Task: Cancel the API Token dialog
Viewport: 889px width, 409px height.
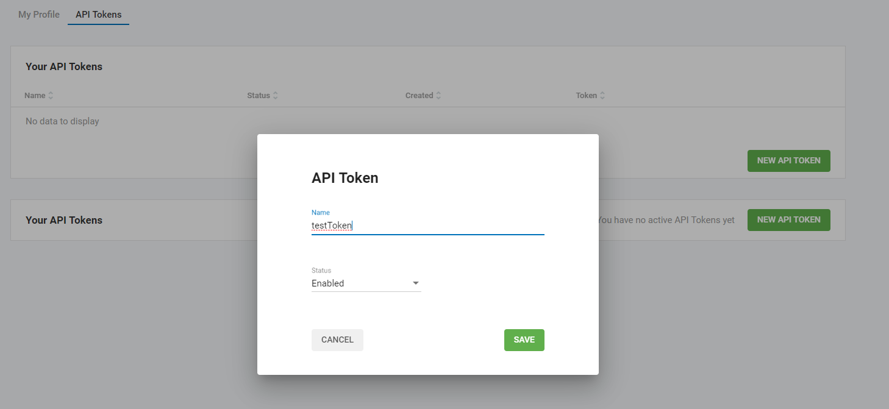Action: tap(337, 340)
